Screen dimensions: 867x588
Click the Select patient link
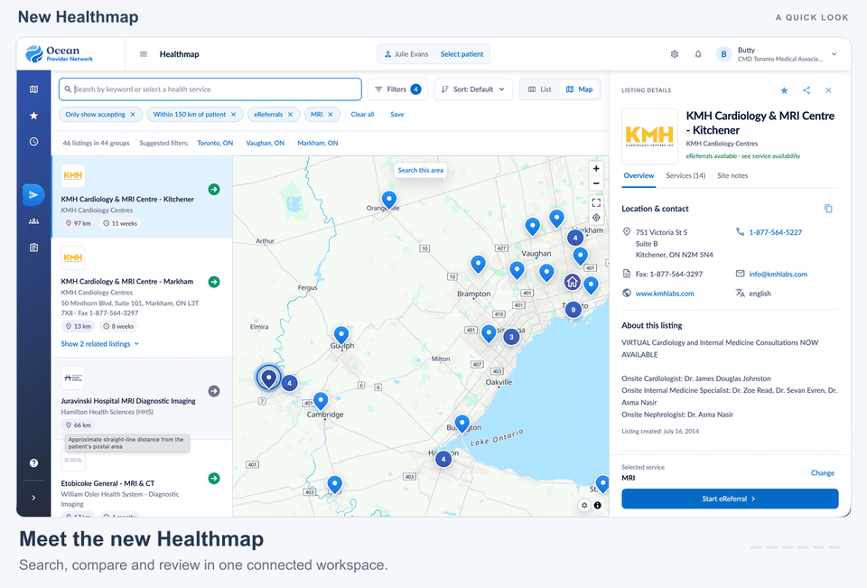pos(461,54)
